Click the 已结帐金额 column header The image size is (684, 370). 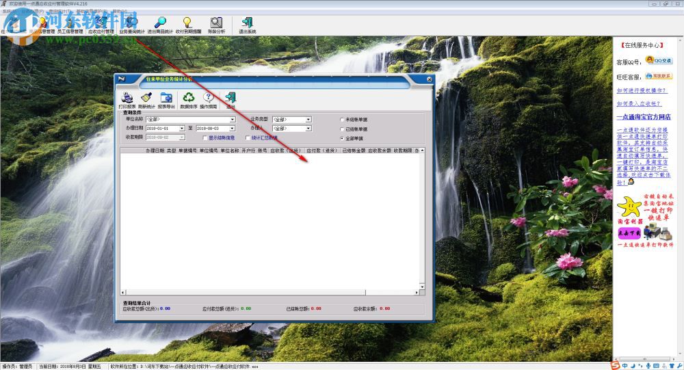click(x=354, y=150)
